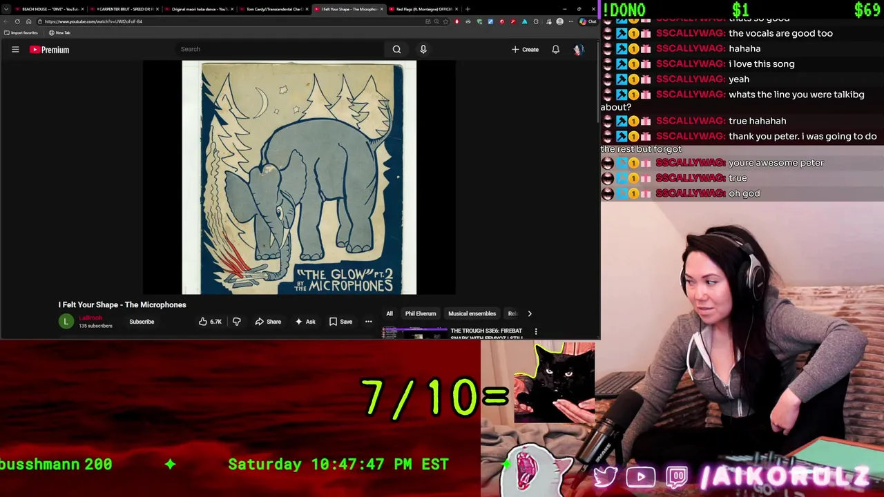Click the black cat image in overlay
The image size is (884, 497).
(x=555, y=383)
